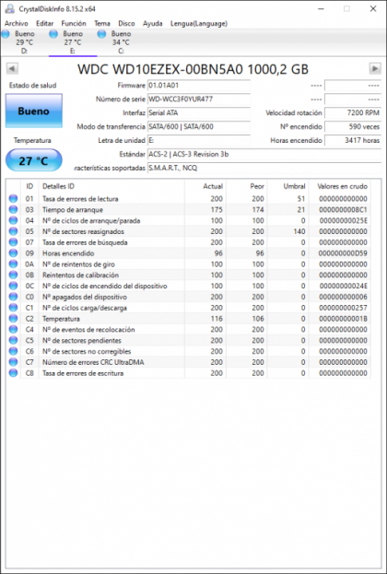The height and width of the screenshot is (574, 387).
Task: Go to next disk with right arrow
Action: pyautogui.click(x=375, y=68)
